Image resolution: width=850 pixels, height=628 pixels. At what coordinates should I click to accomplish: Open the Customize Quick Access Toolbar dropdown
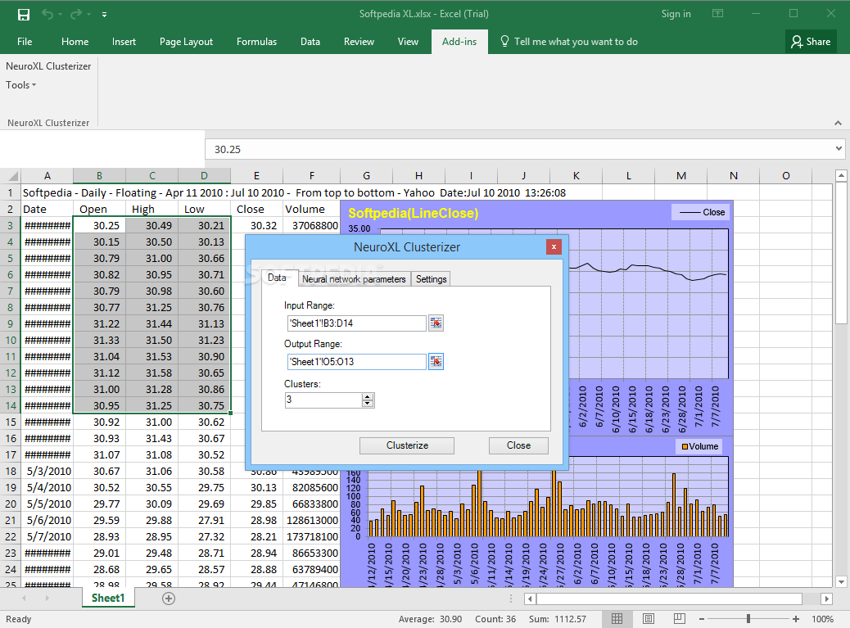(x=104, y=15)
